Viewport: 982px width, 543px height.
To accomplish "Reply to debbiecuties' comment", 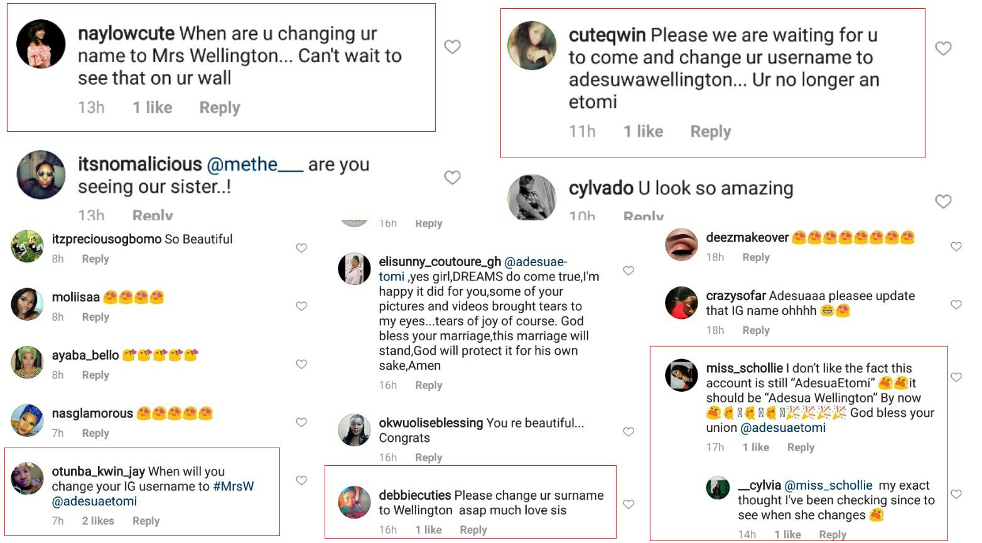I will (x=473, y=530).
